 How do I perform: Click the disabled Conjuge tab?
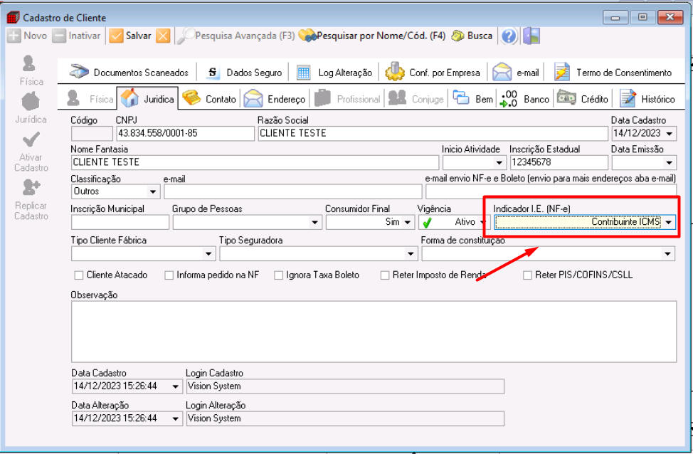[x=416, y=99]
